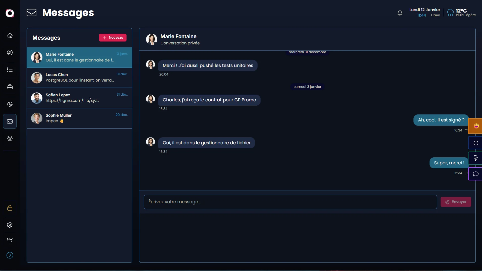Open notifications bell icon
The height and width of the screenshot is (271, 482).
click(400, 13)
